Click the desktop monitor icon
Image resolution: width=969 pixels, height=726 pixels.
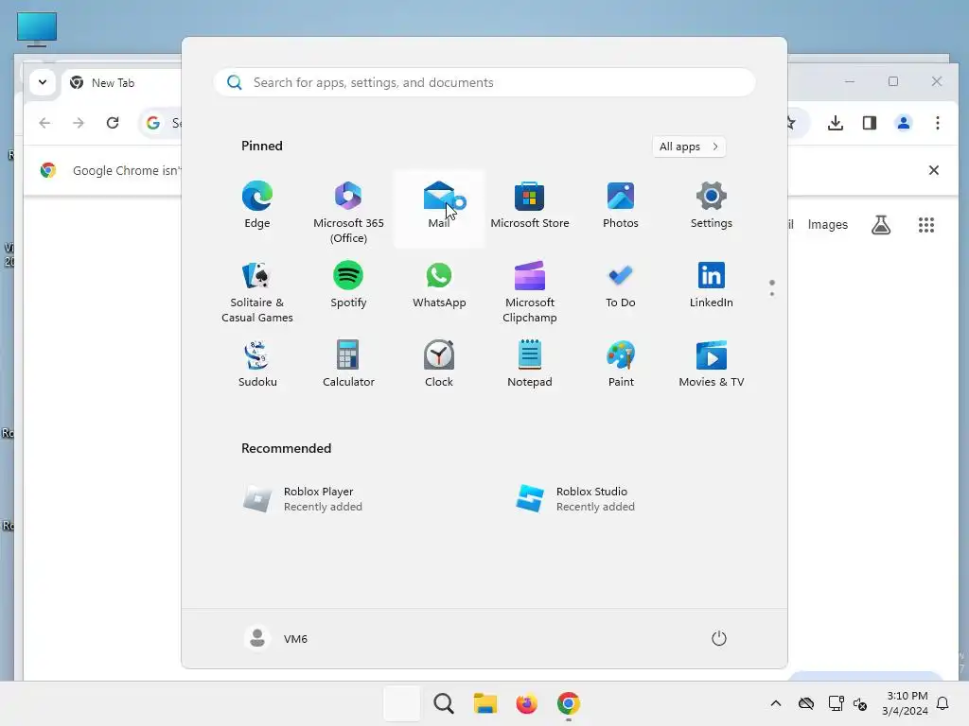coord(37,29)
